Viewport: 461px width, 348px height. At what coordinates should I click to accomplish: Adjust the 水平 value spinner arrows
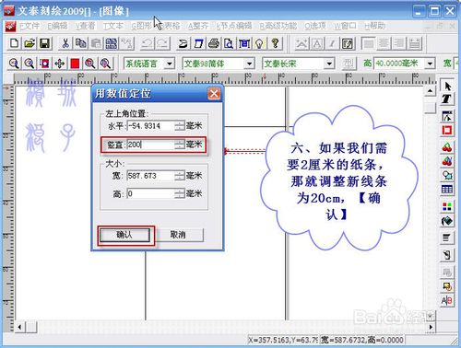coord(180,126)
